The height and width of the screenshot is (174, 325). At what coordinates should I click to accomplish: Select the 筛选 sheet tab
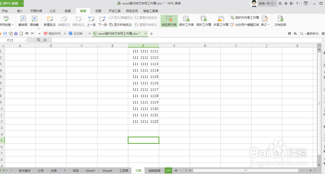(x=76, y=171)
